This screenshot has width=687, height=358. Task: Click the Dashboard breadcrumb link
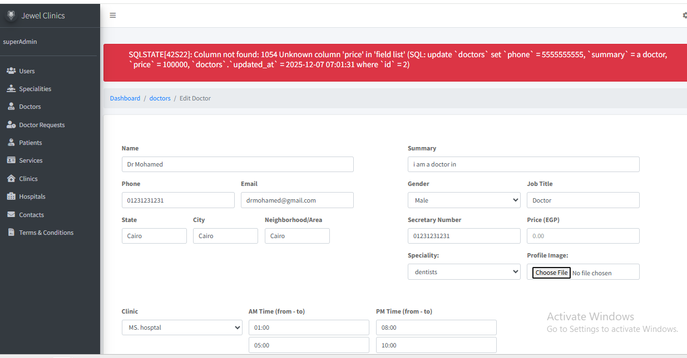[x=125, y=98]
